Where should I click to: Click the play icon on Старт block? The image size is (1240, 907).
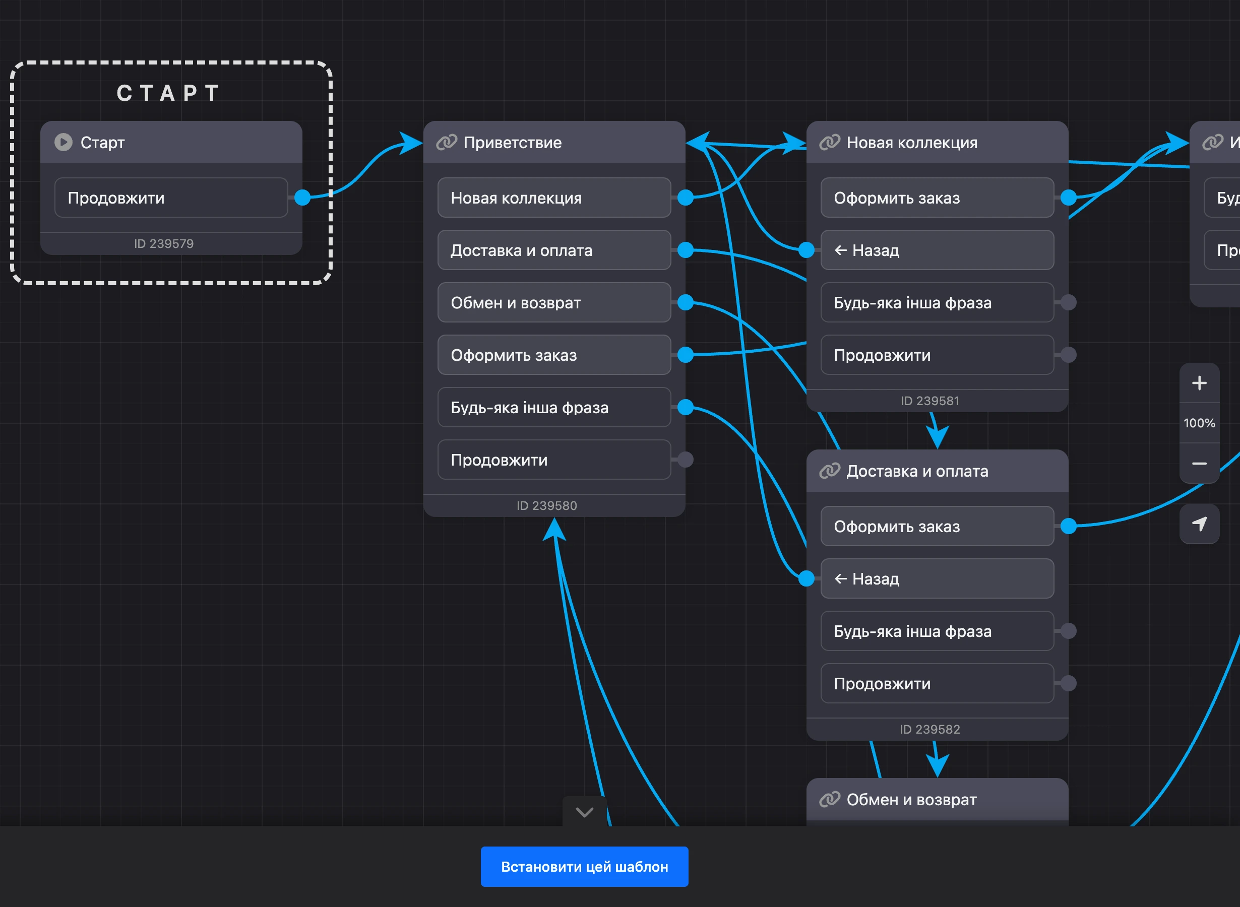click(x=63, y=142)
